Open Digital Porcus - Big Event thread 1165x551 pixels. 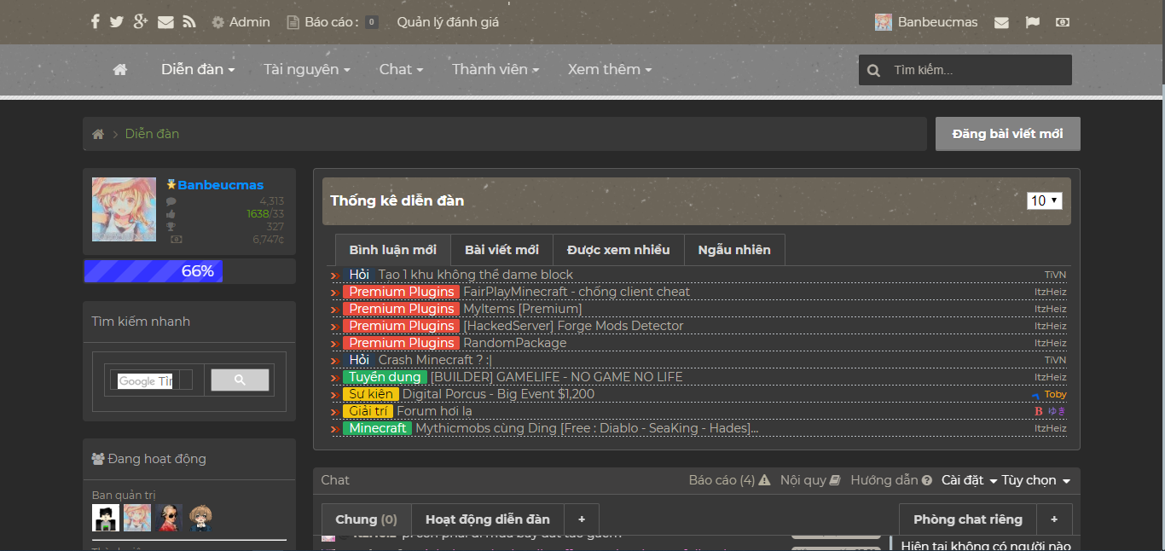498,394
